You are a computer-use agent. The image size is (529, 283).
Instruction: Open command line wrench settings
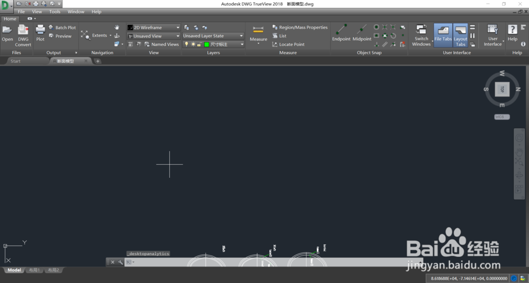(x=120, y=262)
